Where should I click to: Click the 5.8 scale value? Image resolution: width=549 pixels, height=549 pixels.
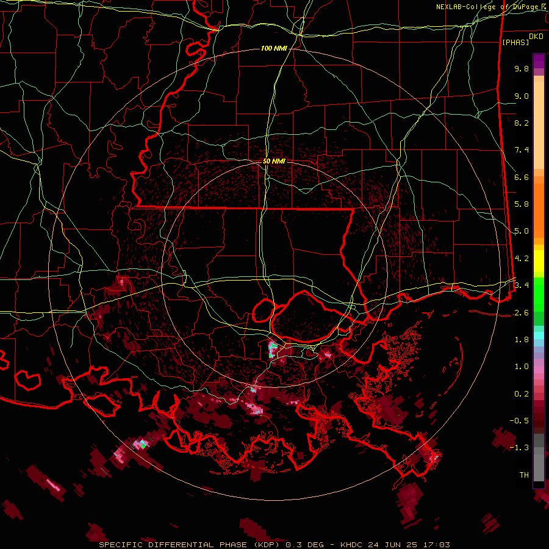pyautogui.click(x=522, y=204)
